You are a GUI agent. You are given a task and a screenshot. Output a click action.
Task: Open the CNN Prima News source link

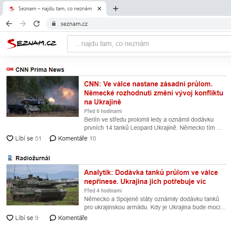(x=40, y=70)
